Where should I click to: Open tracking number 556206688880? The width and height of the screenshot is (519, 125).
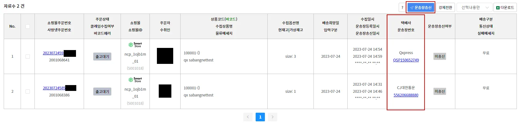coord(406,95)
